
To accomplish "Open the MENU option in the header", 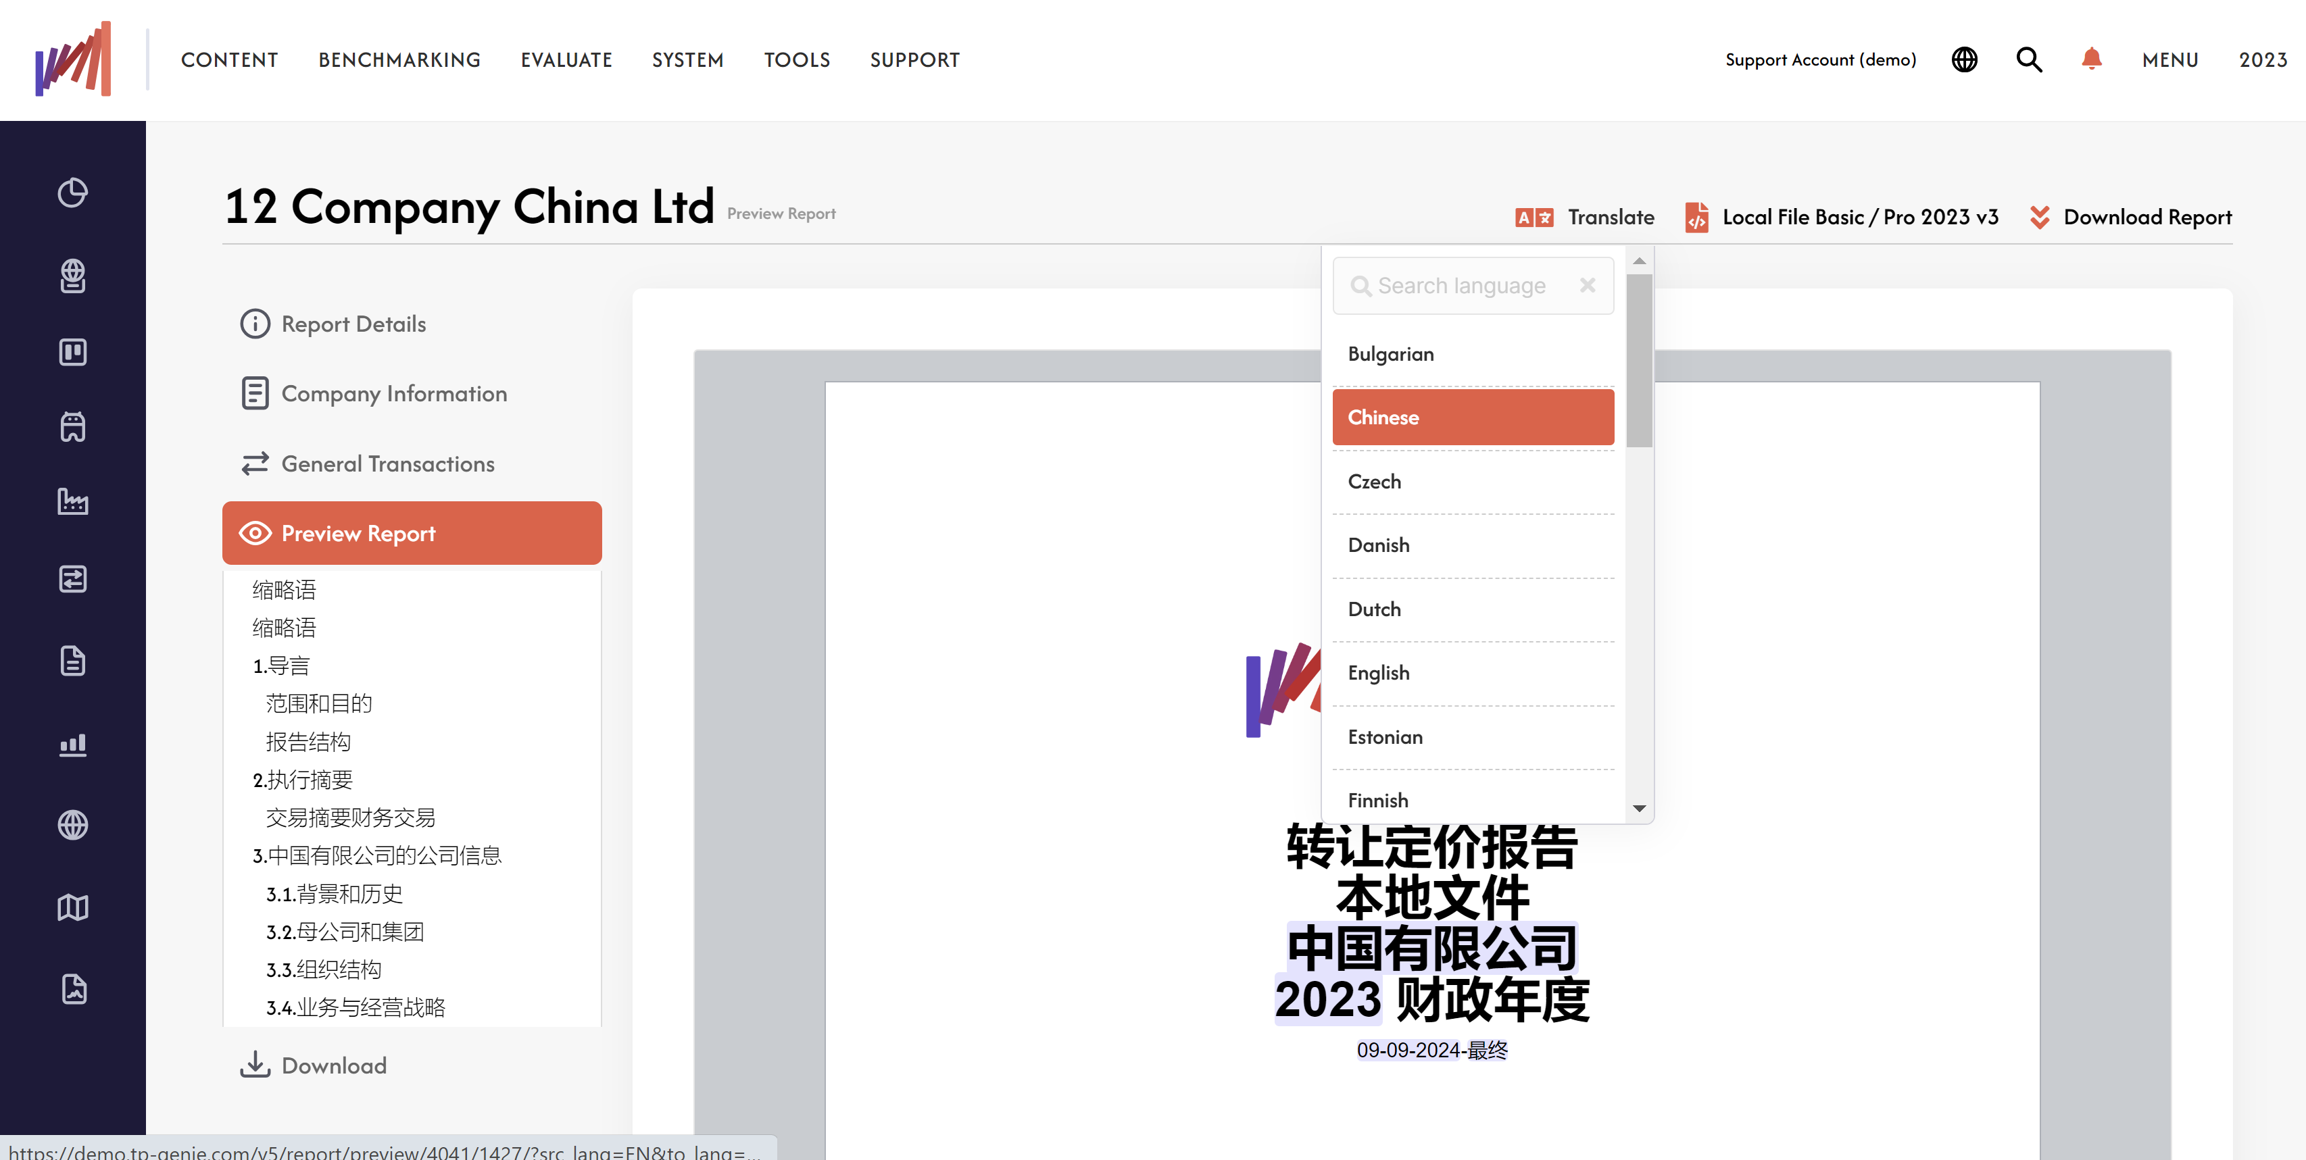I will (2170, 60).
